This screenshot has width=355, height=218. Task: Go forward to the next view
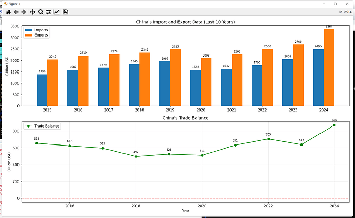tap(24, 12)
